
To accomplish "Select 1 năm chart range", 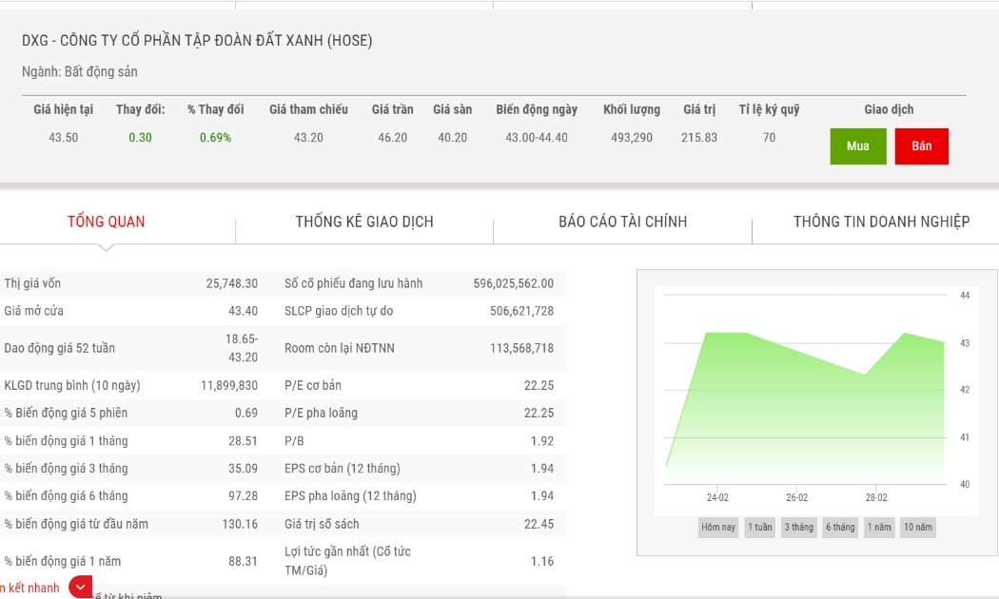I will click(x=878, y=527).
